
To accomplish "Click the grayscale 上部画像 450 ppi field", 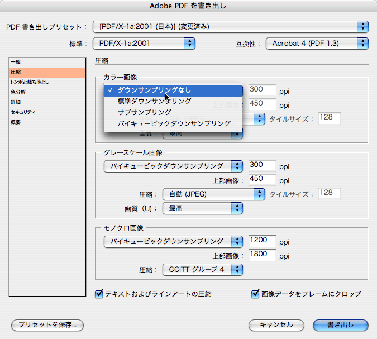I will coord(263,180).
